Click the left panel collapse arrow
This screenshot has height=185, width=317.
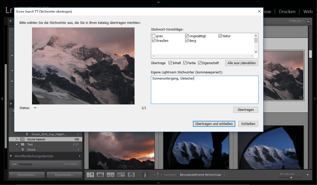(2, 98)
